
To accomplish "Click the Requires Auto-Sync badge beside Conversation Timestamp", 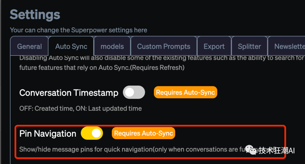I will (186, 92).
